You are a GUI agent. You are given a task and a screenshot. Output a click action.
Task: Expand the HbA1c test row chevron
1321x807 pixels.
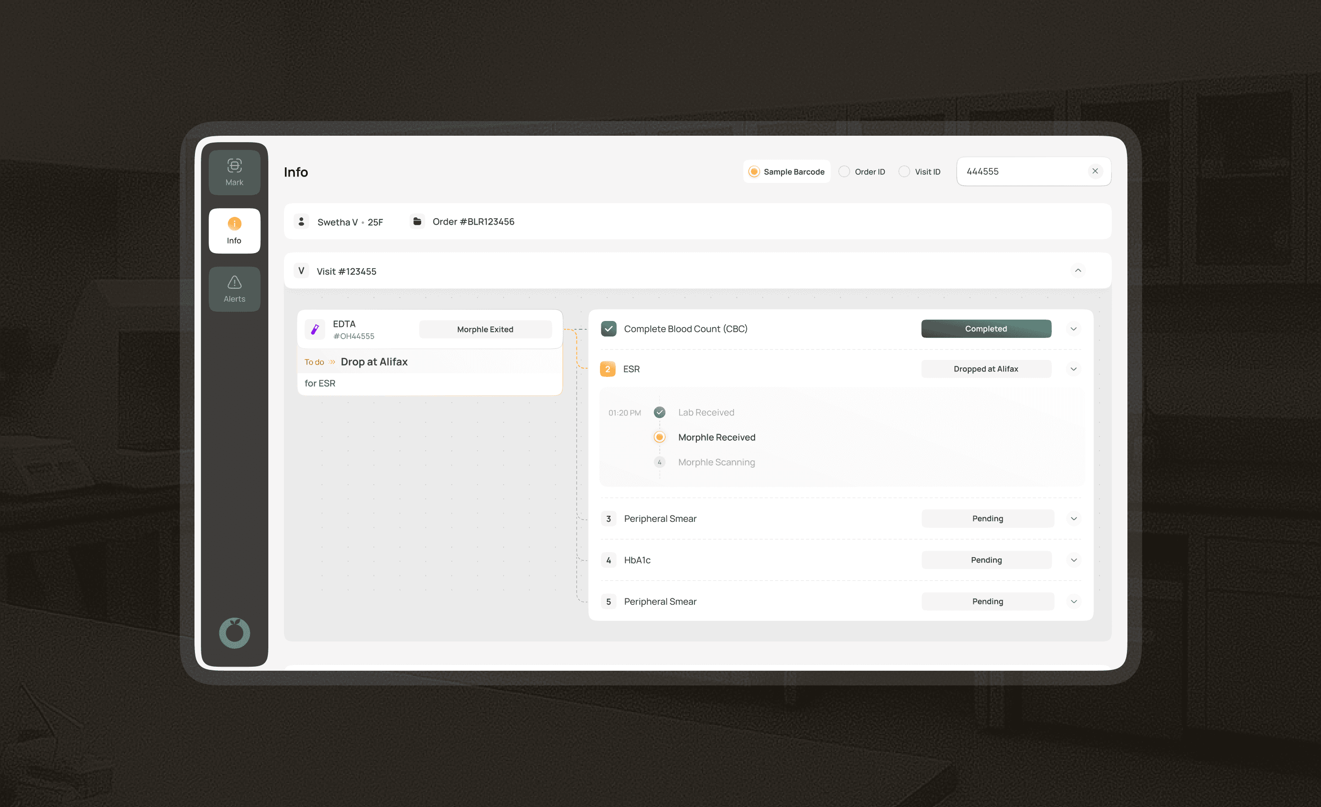[1073, 560]
